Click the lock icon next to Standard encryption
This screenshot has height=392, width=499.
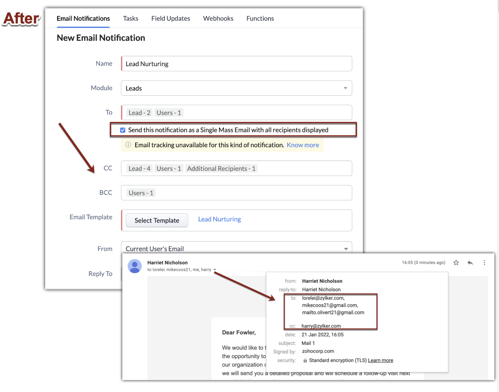click(305, 360)
